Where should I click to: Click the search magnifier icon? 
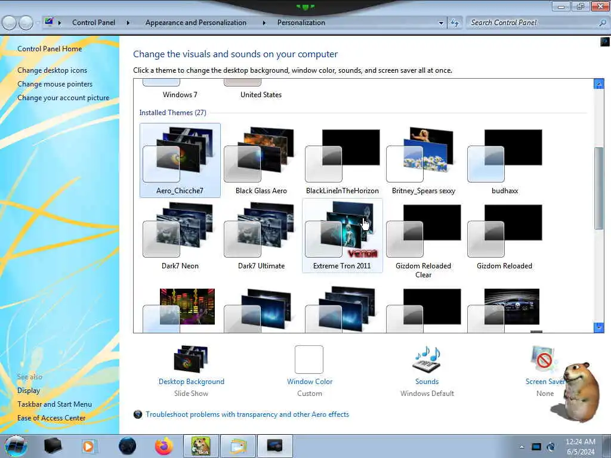pos(602,23)
